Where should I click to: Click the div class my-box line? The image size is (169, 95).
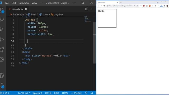(47, 56)
